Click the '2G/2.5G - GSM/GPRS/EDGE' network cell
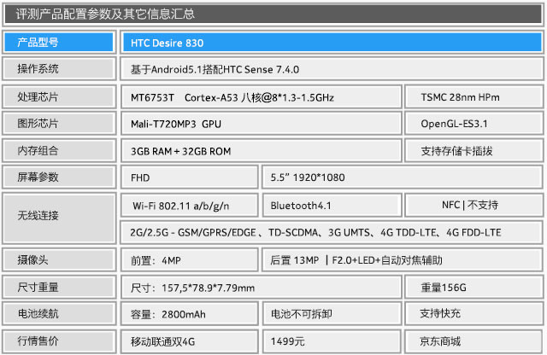This screenshot has width=547, height=355. 332,232
